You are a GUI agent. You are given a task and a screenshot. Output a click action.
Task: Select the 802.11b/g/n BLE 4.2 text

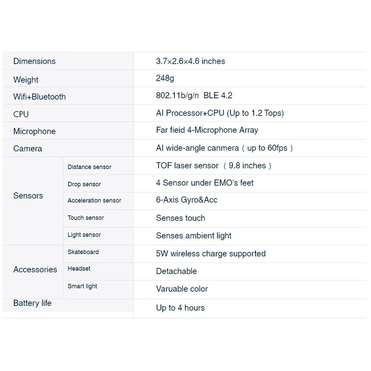pyautogui.click(x=194, y=96)
